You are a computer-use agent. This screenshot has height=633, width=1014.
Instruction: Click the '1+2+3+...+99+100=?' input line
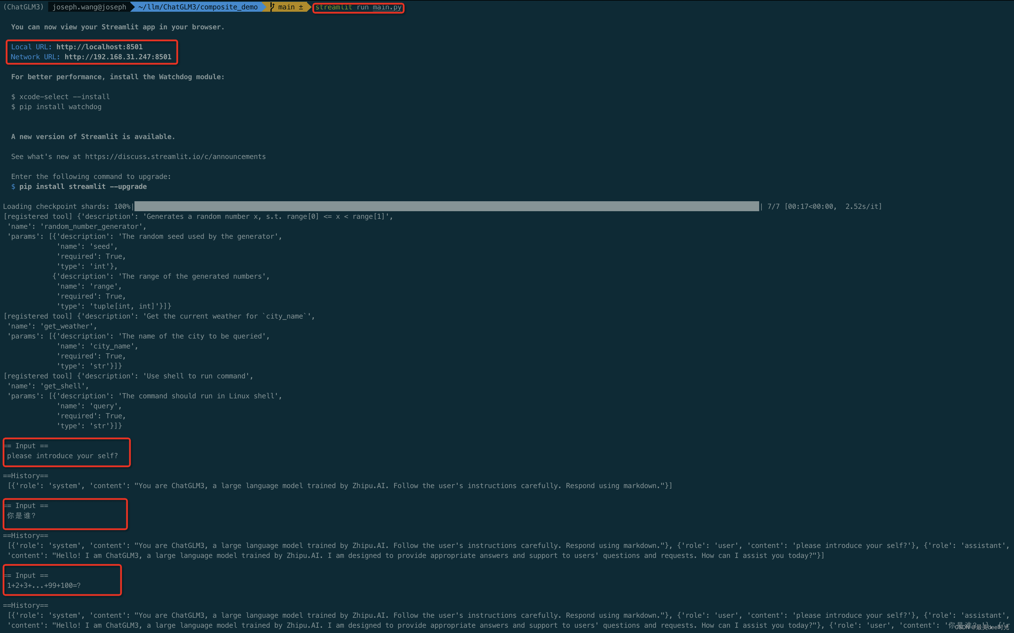tap(44, 586)
